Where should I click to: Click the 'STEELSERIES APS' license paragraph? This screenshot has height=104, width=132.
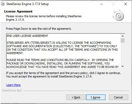pos(62,48)
